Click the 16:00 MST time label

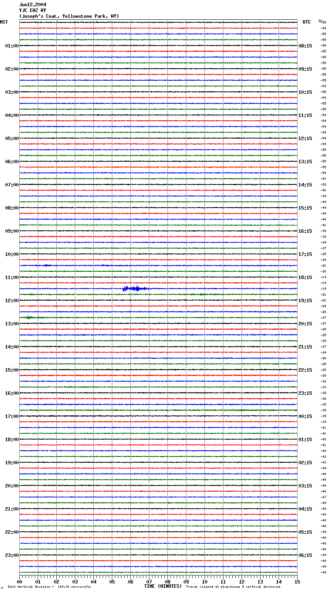pyautogui.click(x=12, y=393)
